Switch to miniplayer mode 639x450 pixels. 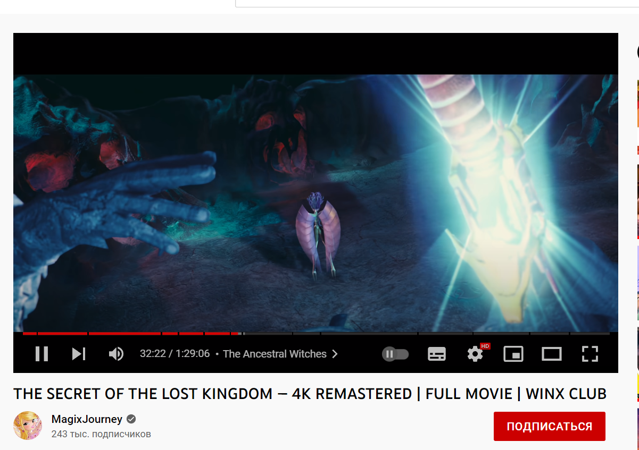click(513, 354)
